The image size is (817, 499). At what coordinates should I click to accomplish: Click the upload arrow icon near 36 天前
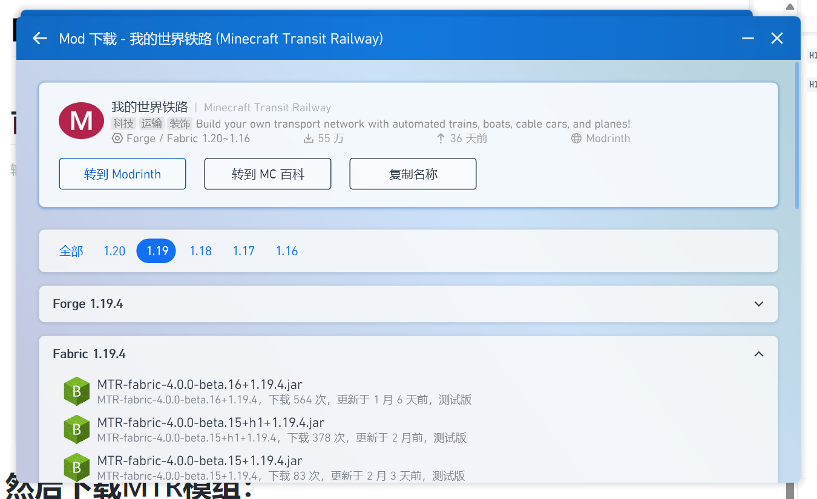click(x=441, y=139)
